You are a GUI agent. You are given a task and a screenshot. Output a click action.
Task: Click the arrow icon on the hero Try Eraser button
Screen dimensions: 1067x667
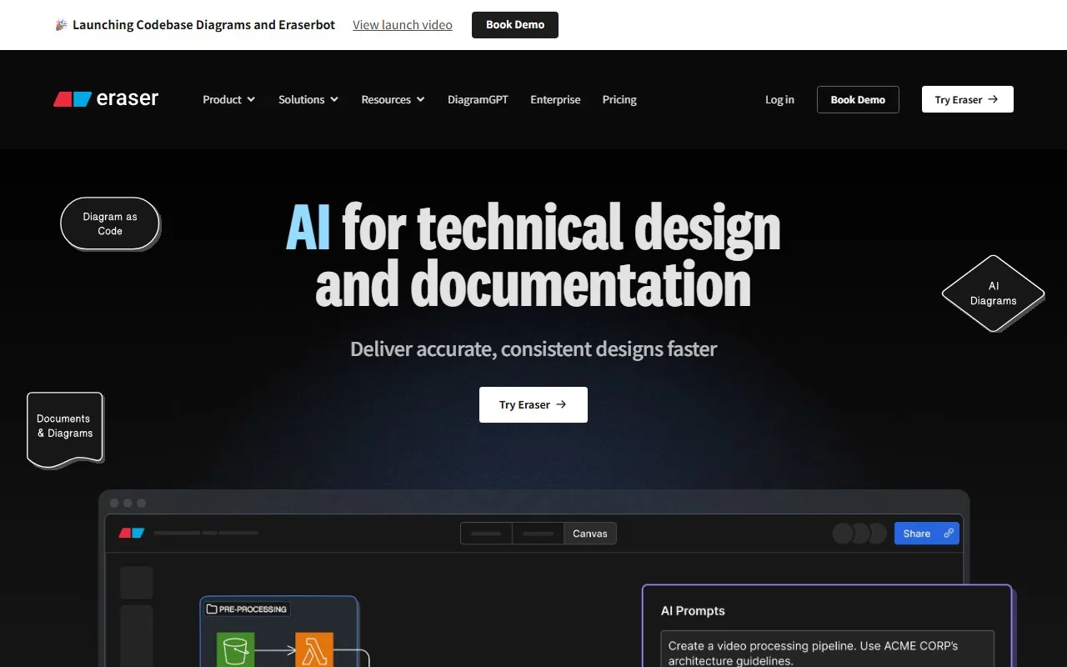(x=561, y=404)
